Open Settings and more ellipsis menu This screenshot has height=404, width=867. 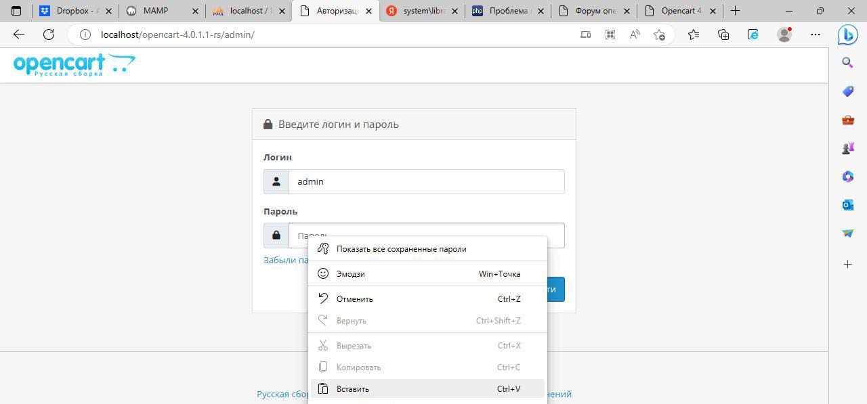pos(816,35)
